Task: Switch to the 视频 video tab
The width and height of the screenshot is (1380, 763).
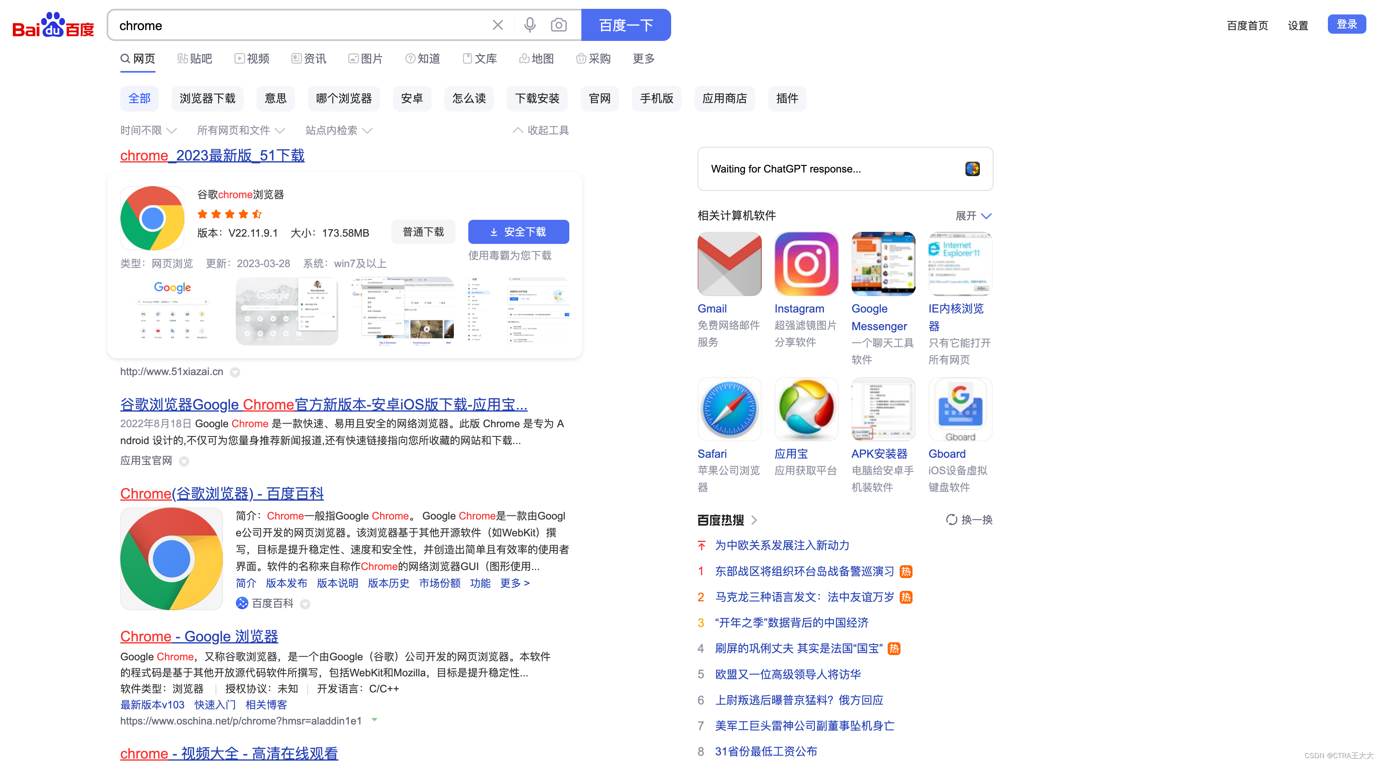Action: [x=252, y=59]
